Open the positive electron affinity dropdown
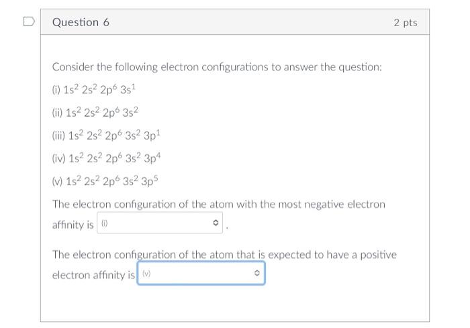 [x=201, y=274]
